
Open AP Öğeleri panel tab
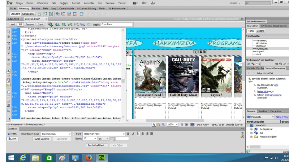(266, 26)
